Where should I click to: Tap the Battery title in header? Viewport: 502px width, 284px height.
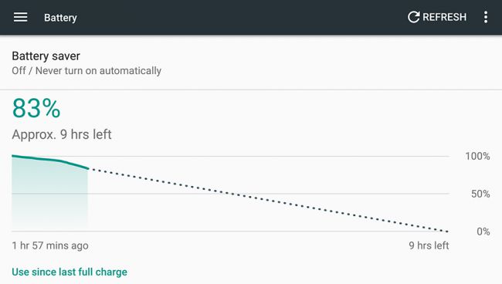[x=60, y=18]
